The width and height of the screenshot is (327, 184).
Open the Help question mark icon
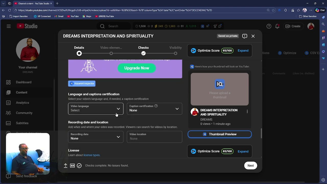[269, 26]
